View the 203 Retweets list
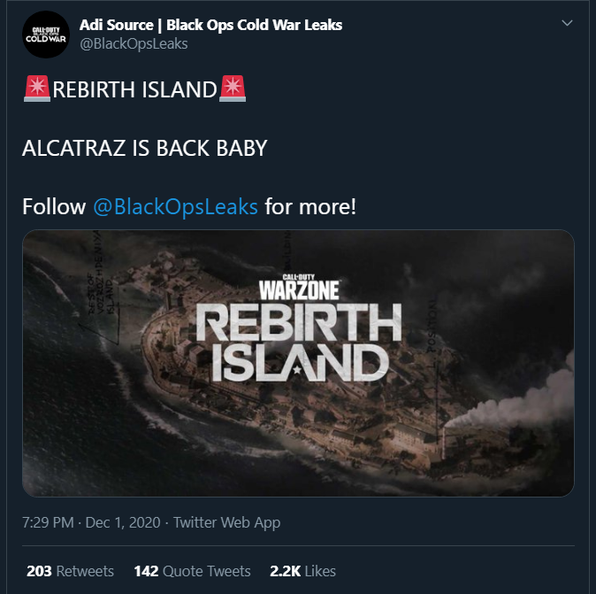 [71, 571]
